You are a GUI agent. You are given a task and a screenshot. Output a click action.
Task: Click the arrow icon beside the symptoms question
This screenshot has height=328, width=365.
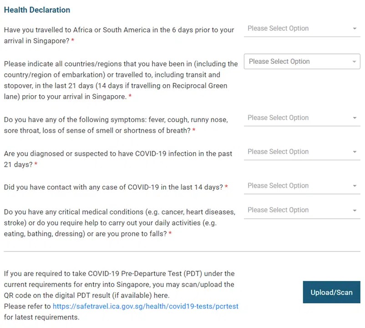(x=355, y=118)
